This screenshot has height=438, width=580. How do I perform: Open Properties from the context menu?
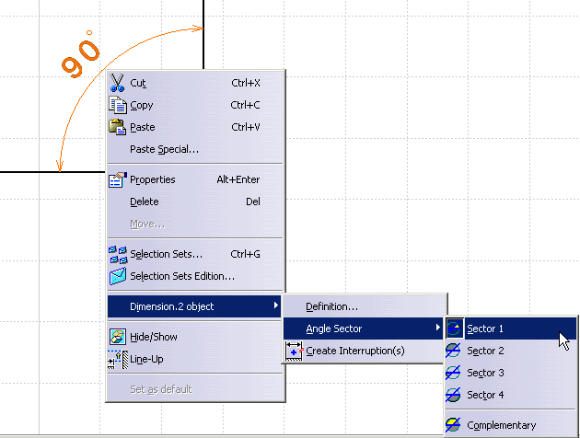point(195,179)
